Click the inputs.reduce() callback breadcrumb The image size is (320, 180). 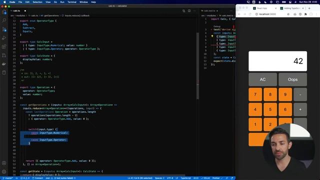click(x=77, y=15)
